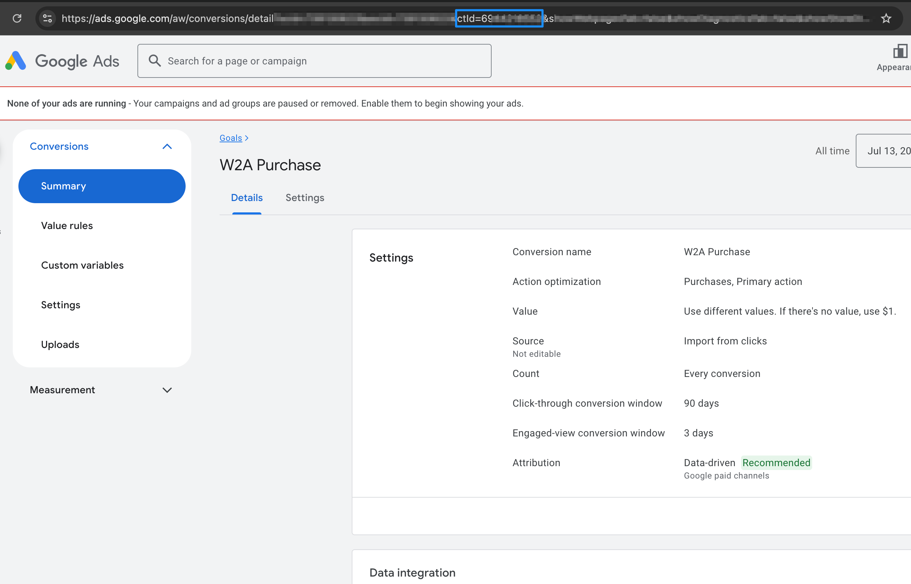Click the 'Not editable' note under Source
Screen dimensions: 911x584
coord(536,354)
